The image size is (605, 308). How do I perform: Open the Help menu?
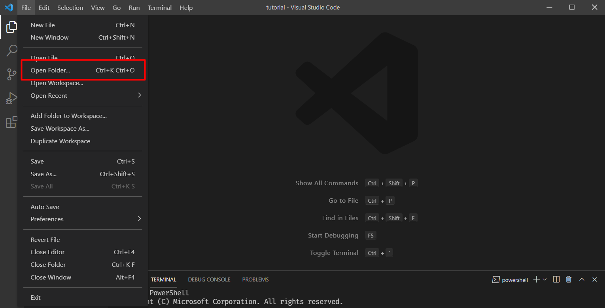pyautogui.click(x=186, y=8)
